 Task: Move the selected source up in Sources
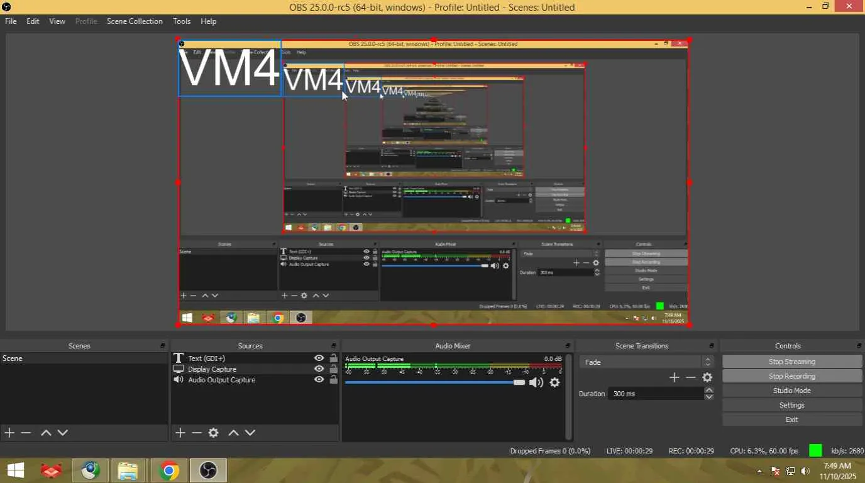pyautogui.click(x=233, y=433)
